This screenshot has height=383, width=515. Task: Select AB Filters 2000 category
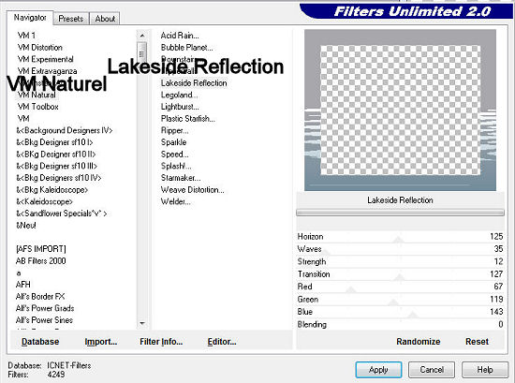(x=40, y=261)
